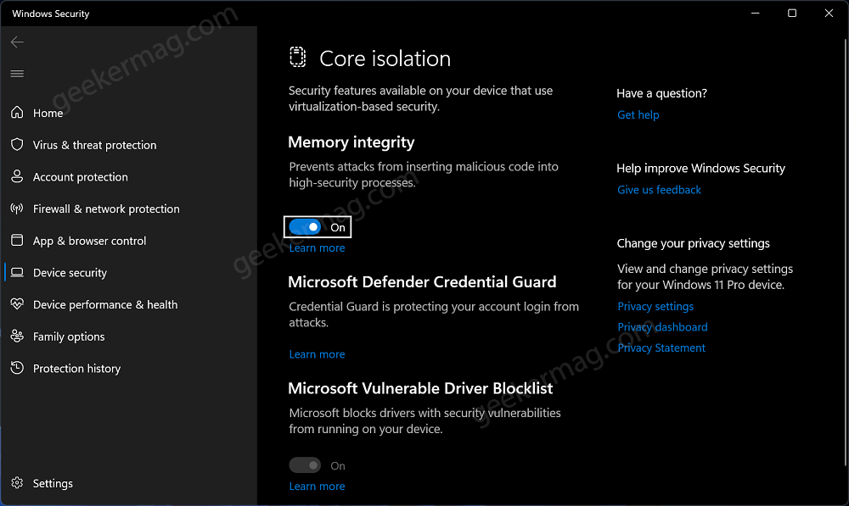
Task: Open Privacy Statement link
Action: pos(661,348)
